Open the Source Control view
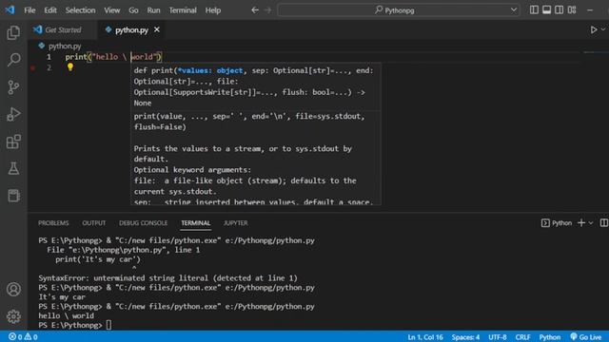The height and width of the screenshot is (342, 609). (13, 86)
